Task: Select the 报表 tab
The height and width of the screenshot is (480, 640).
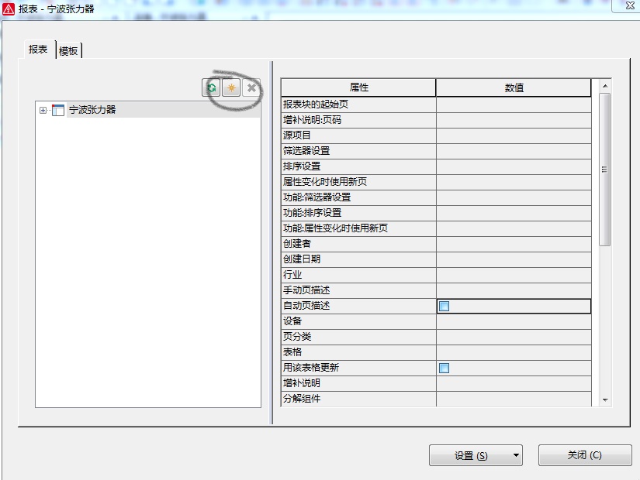Action: [x=38, y=50]
